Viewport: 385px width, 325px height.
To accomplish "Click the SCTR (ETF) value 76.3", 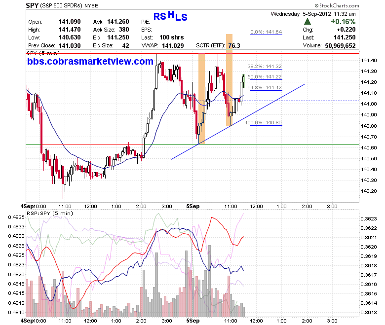I will coord(234,46).
